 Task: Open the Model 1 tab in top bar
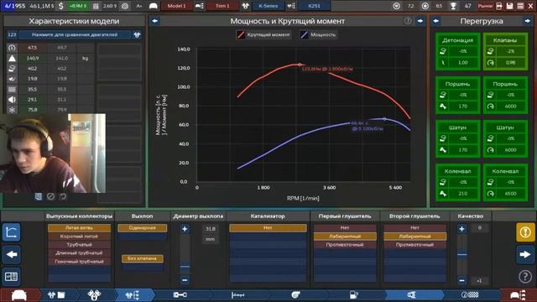[176, 6]
